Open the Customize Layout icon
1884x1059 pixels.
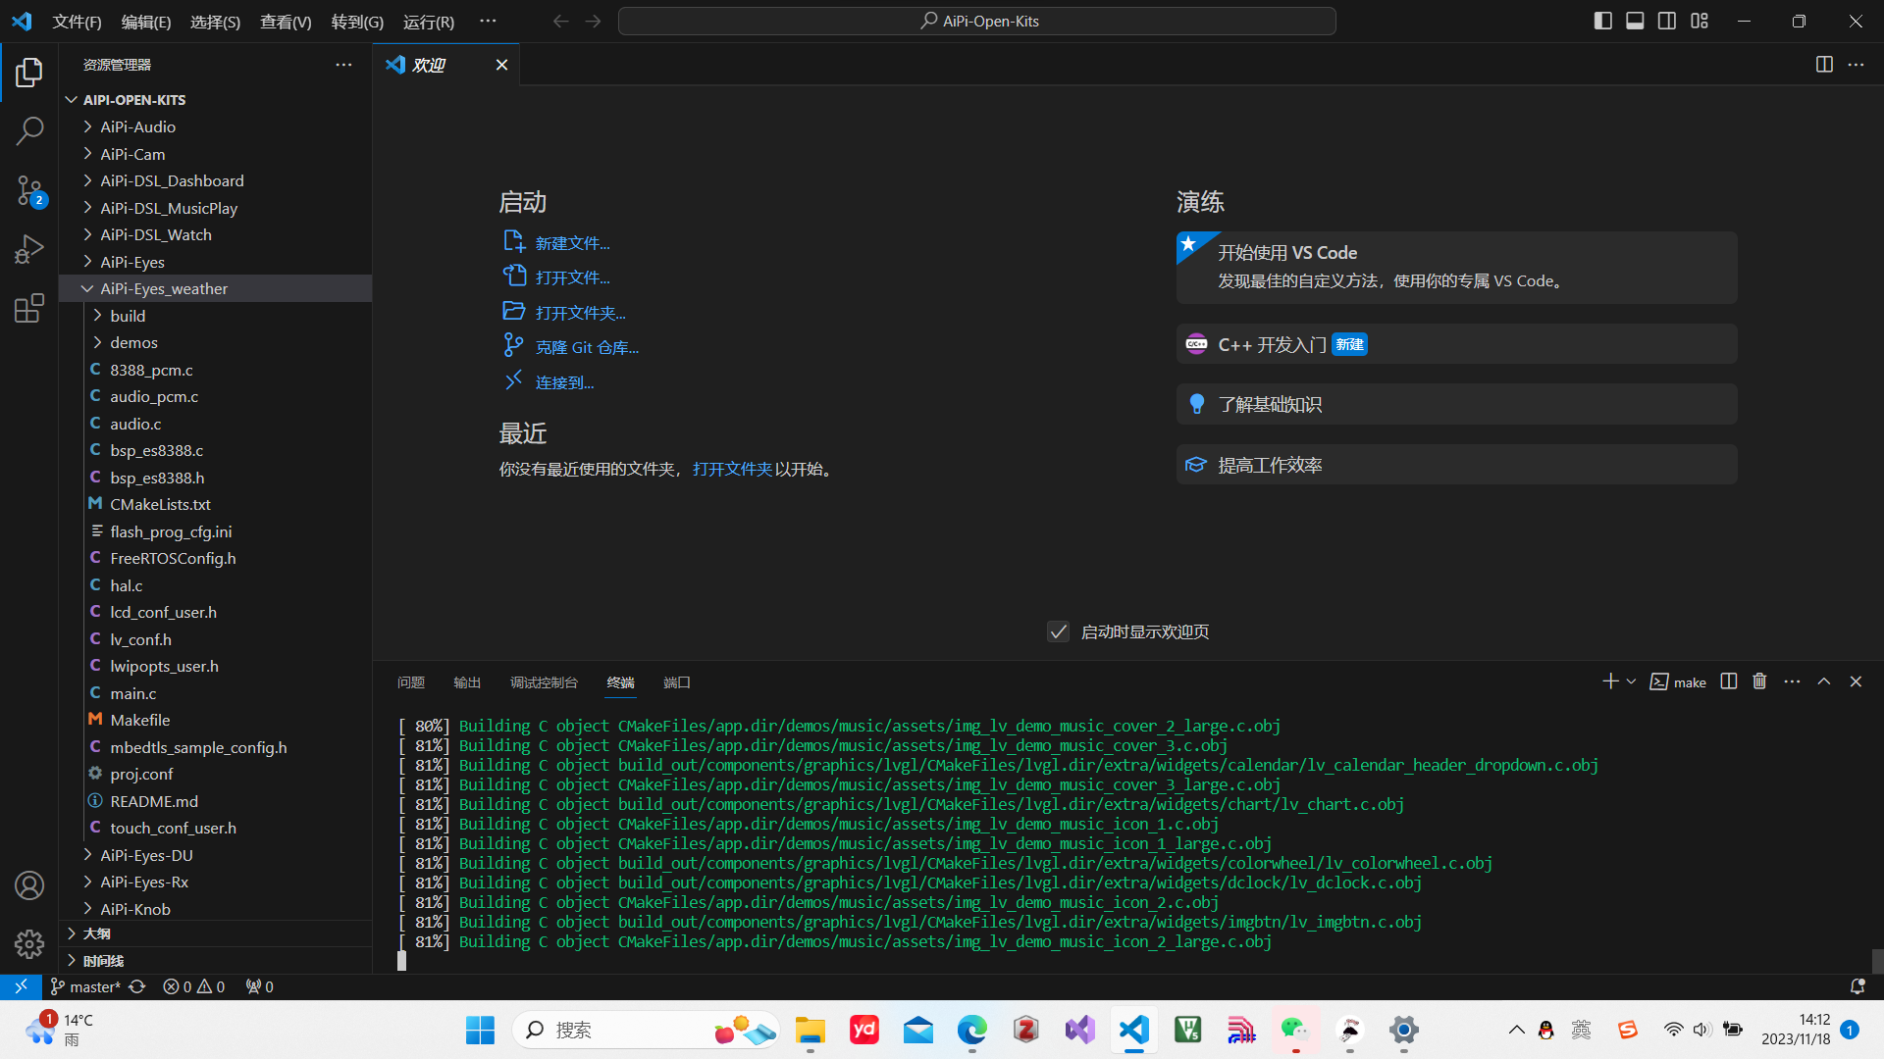(1700, 21)
